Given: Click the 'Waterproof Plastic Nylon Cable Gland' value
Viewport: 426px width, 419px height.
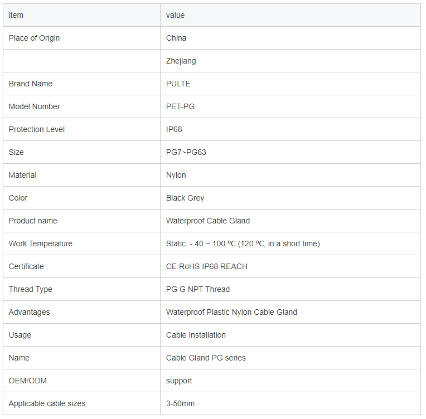Looking at the screenshot, I should pos(231,312).
